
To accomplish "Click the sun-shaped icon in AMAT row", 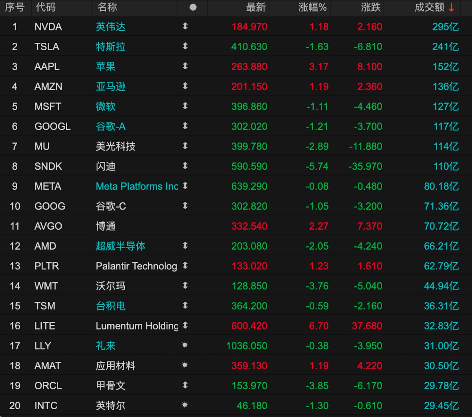I will pos(185,365).
